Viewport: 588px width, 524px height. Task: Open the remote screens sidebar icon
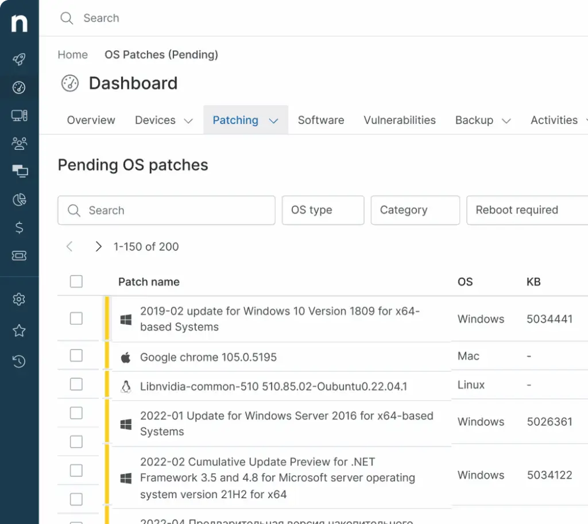point(20,171)
